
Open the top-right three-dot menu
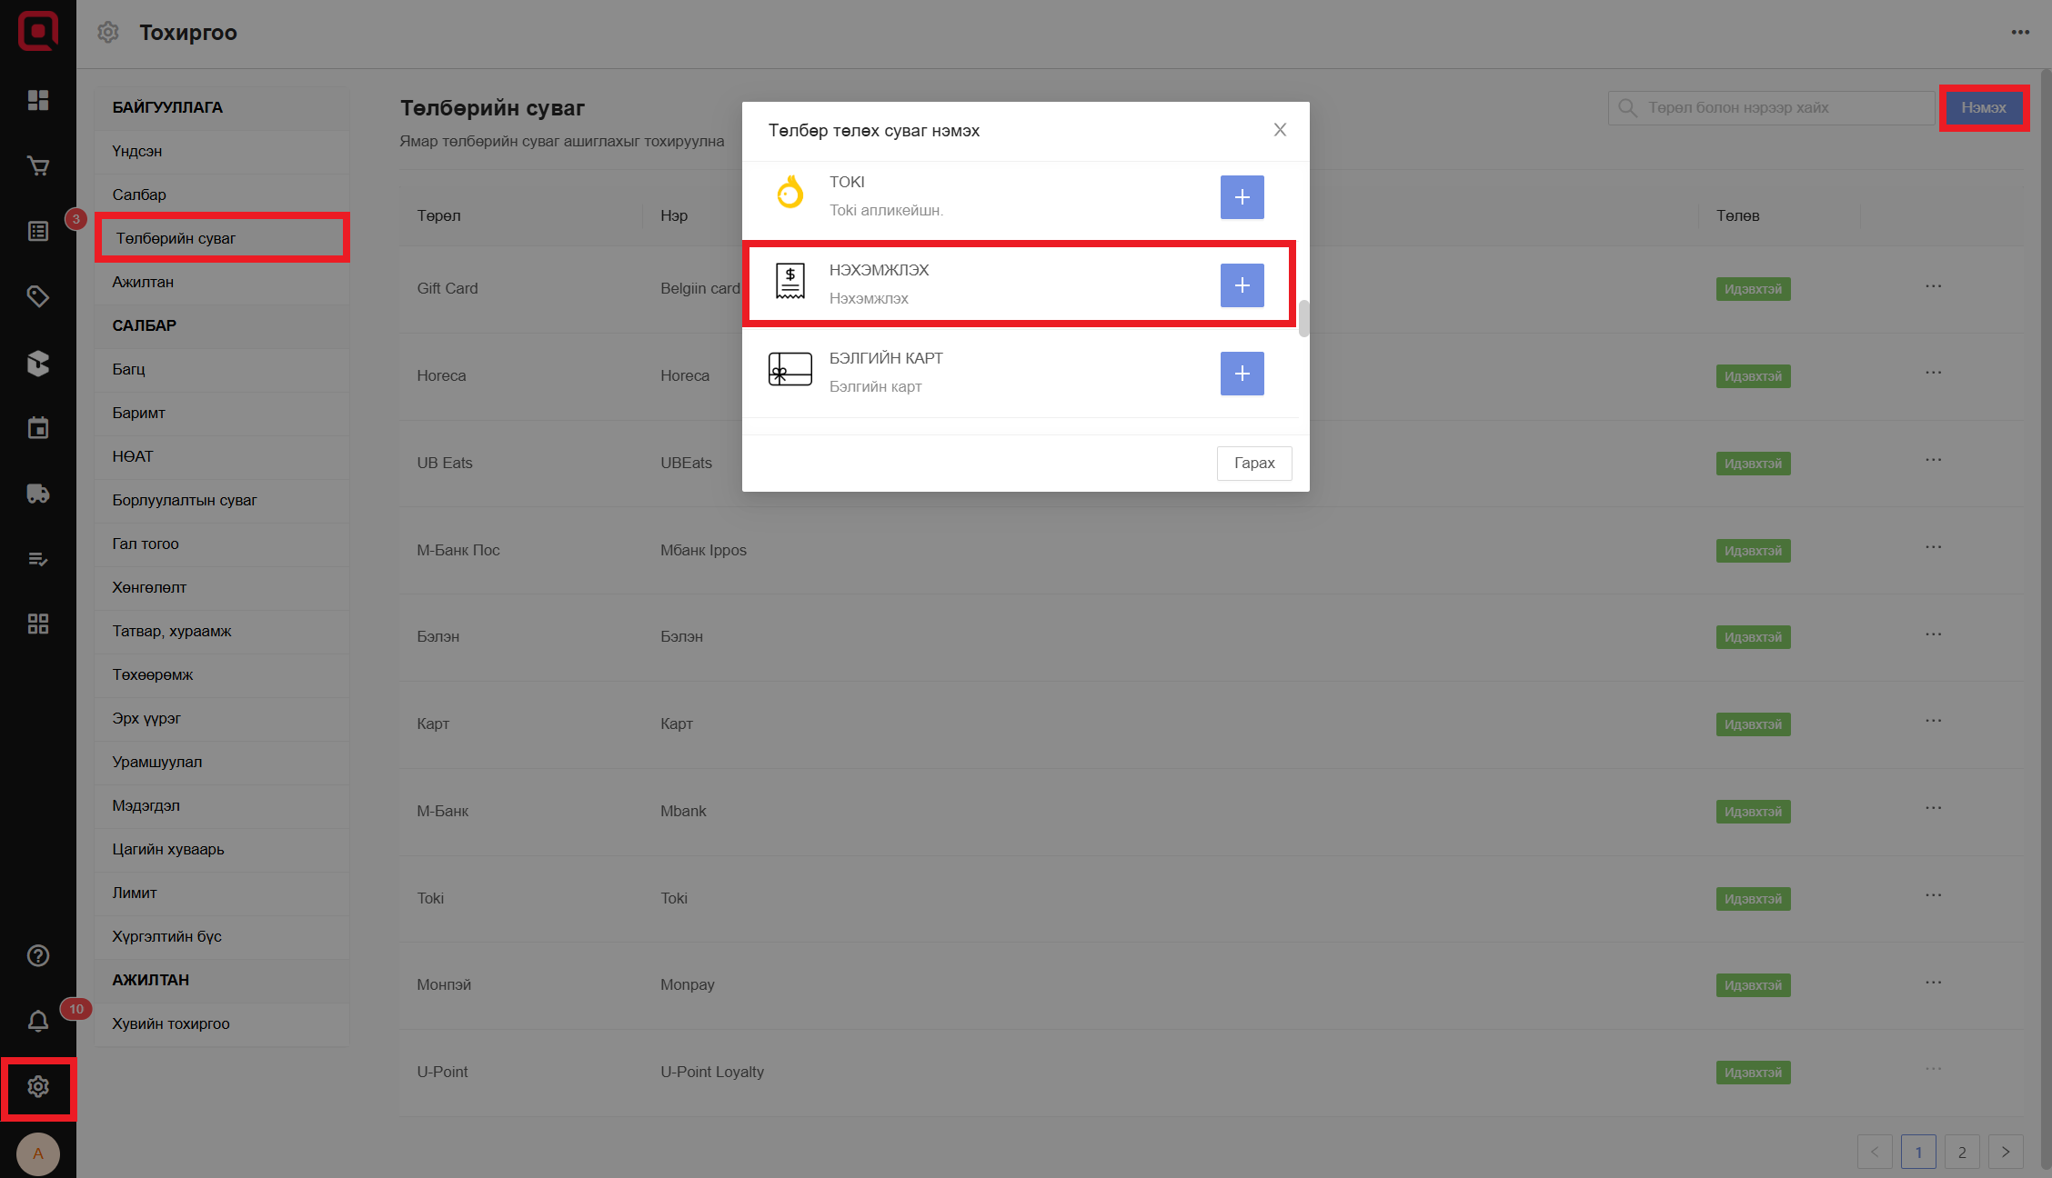[2020, 33]
